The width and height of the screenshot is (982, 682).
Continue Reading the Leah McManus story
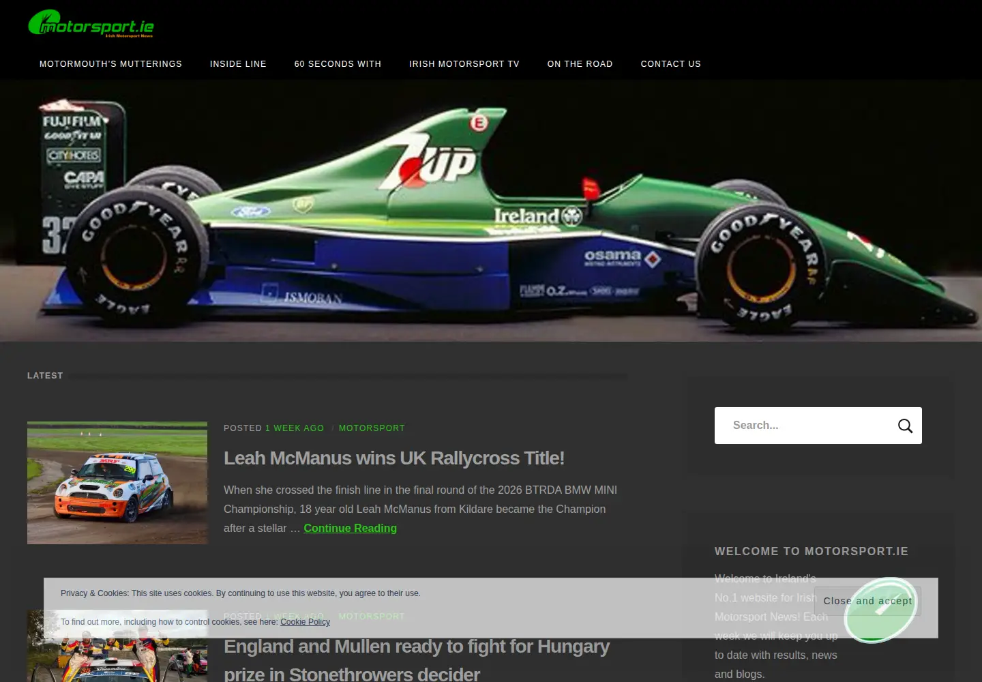(350, 528)
